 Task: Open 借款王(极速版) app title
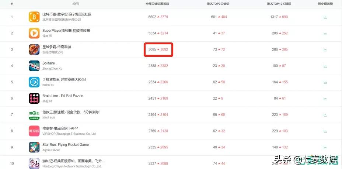(71, 112)
